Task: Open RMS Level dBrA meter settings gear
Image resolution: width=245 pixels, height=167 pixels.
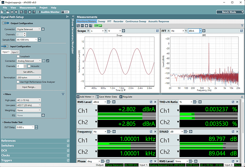Action: pyautogui.click(x=114, y=102)
